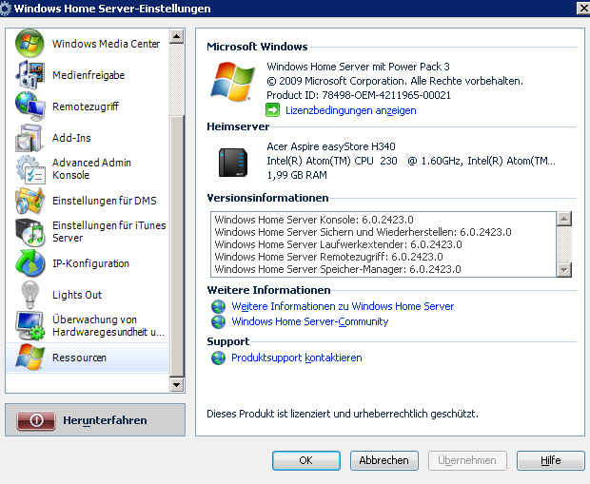Select Advanced Admin Konsole entry

88,169
